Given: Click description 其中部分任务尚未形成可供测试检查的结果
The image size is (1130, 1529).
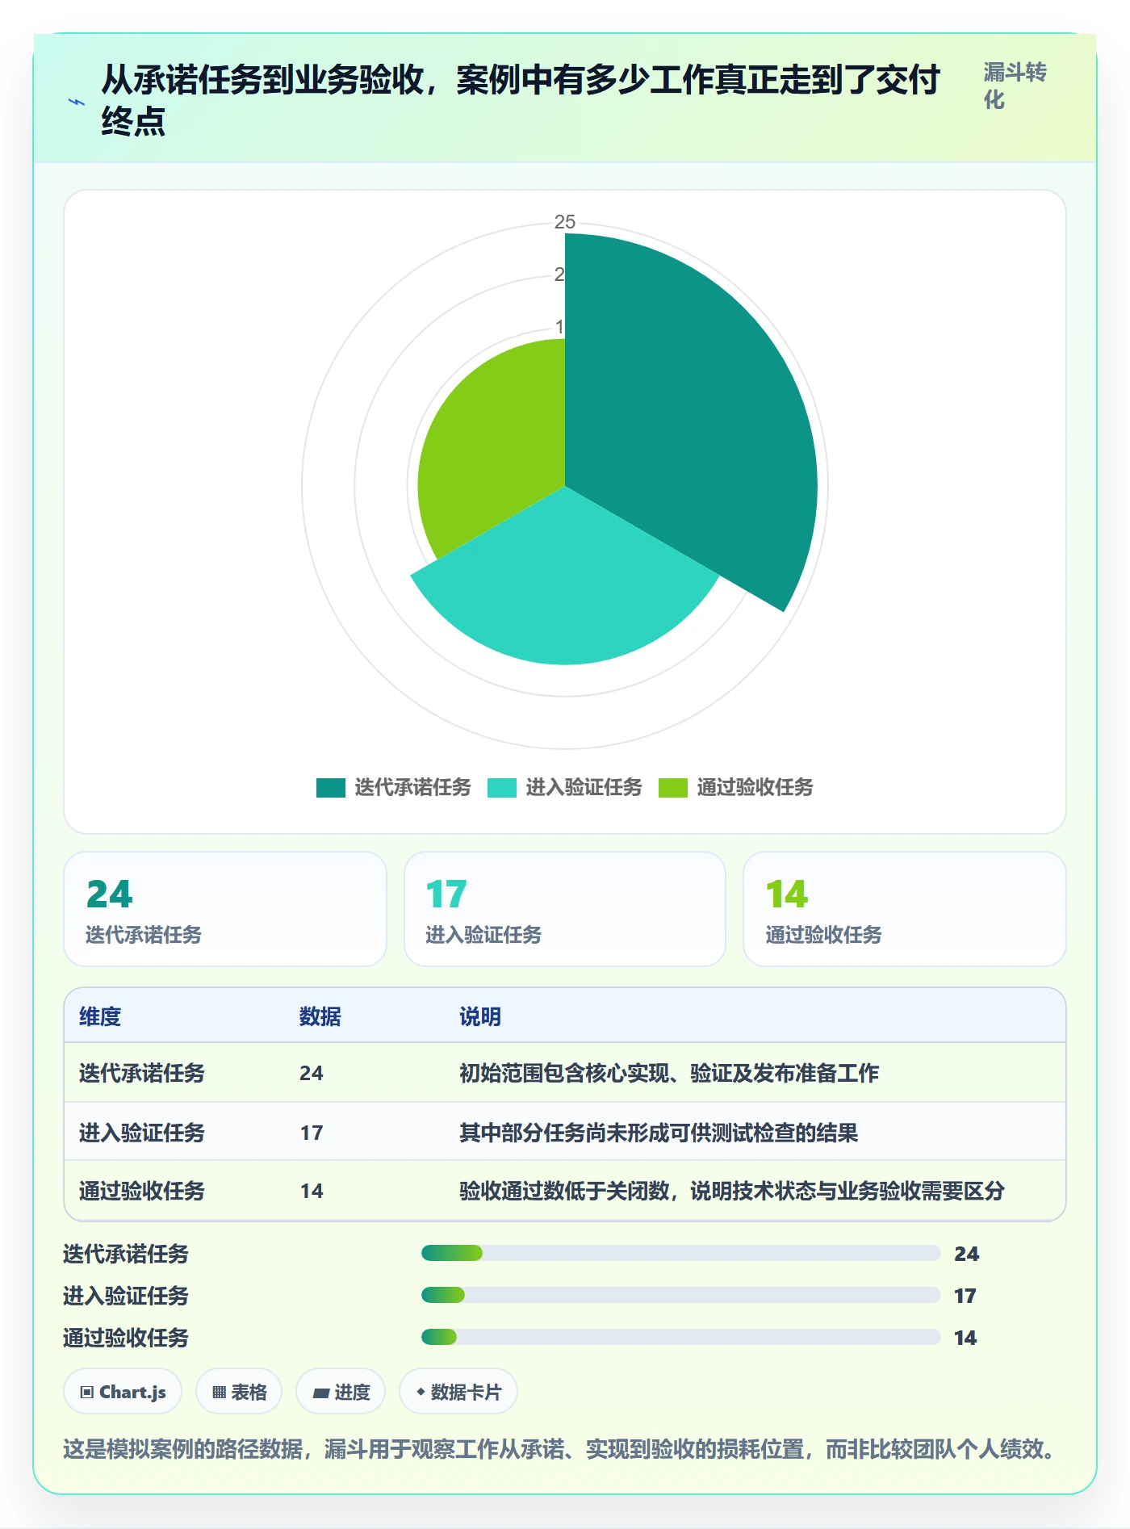Looking at the screenshot, I should pos(659,1133).
